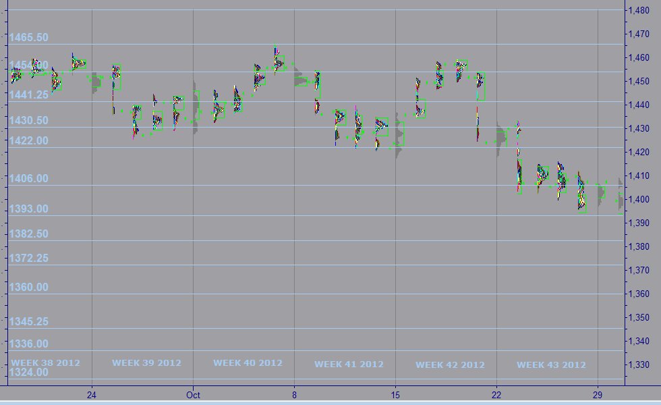Viewport: 661px width, 405px height.
Task: Select the 1441.25 price level label
Action: pyautogui.click(x=28, y=95)
